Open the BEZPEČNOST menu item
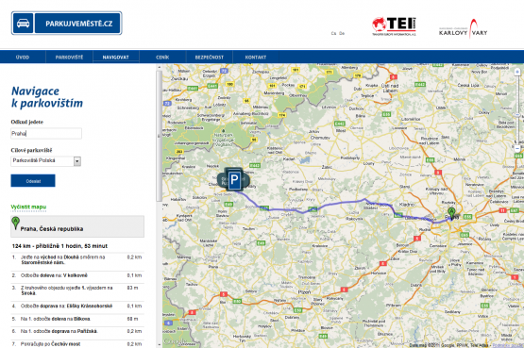 [x=210, y=58]
